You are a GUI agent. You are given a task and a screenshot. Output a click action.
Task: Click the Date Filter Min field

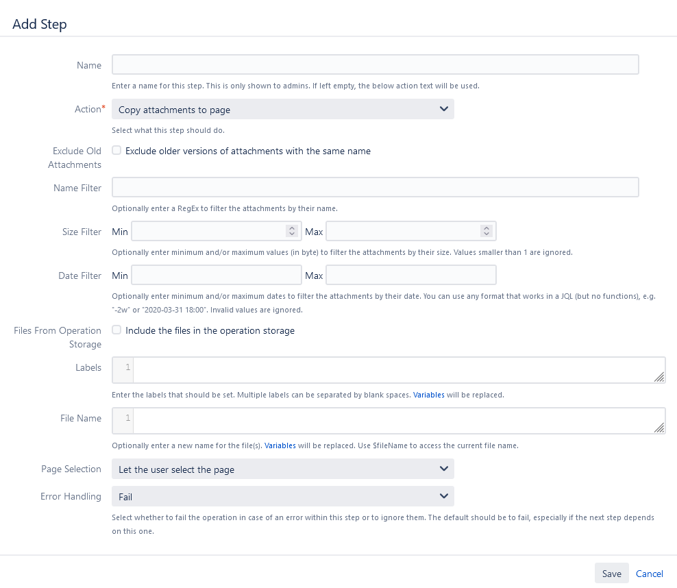pos(216,275)
